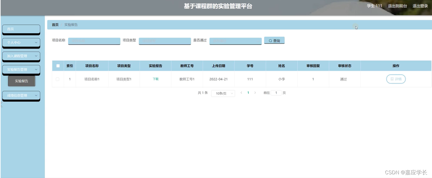Click the 2022-04-21 date cell
Screen dimensions: 432x178
click(218, 79)
